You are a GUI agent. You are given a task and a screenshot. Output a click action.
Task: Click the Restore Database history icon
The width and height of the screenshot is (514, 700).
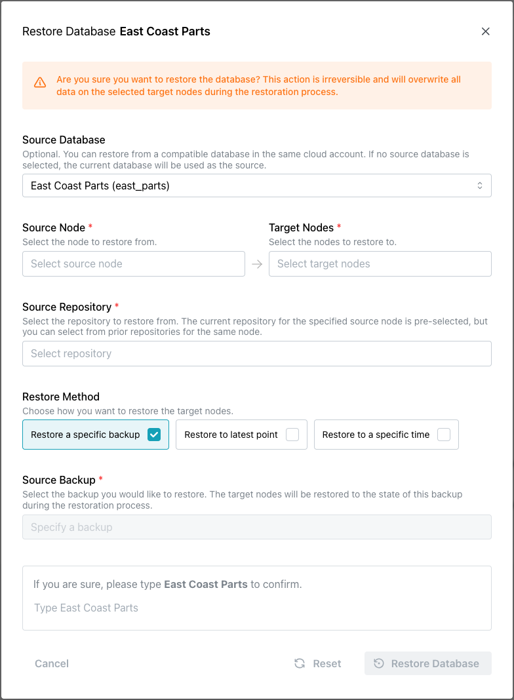[379, 663]
